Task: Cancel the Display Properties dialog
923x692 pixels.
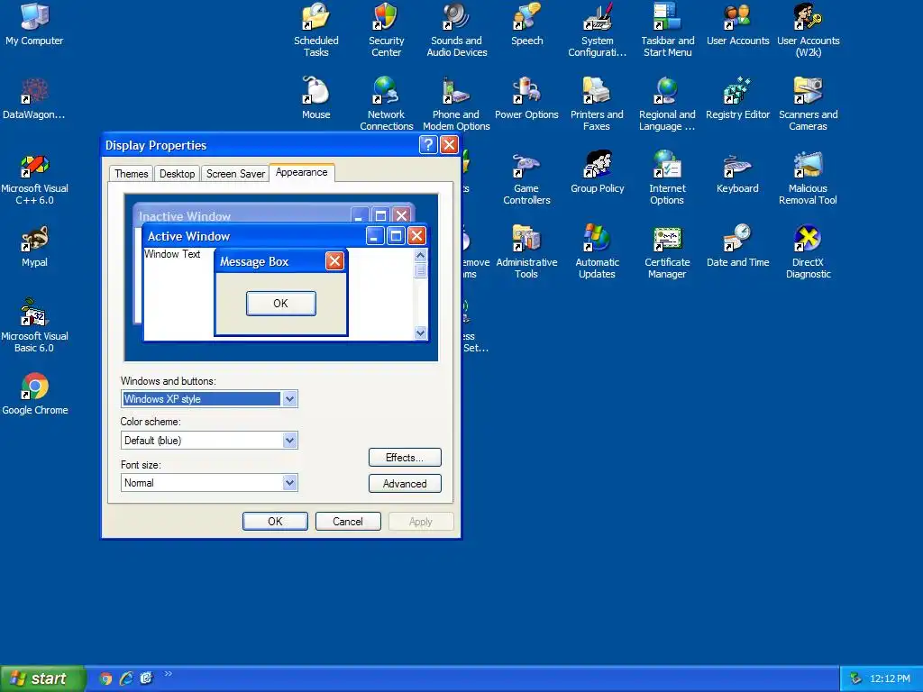Action: coord(348,522)
